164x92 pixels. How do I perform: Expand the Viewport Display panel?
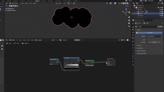click(149, 51)
